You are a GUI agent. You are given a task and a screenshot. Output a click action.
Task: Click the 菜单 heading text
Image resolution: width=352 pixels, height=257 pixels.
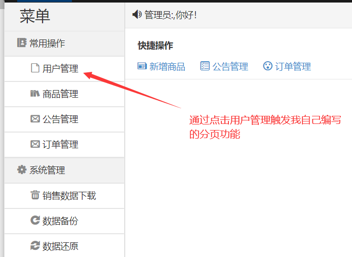(35, 16)
